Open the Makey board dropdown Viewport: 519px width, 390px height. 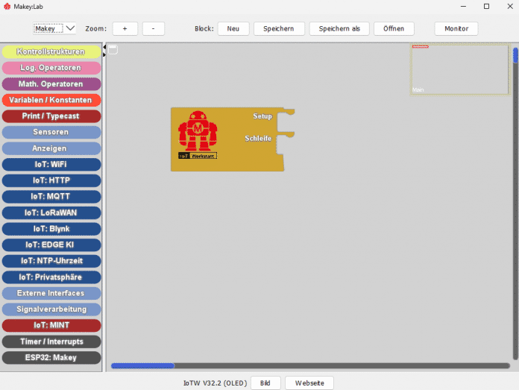pyautogui.click(x=55, y=28)
